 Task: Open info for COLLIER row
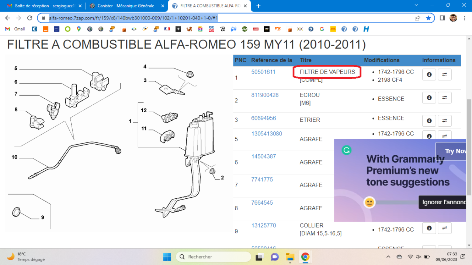click(429, 228)
